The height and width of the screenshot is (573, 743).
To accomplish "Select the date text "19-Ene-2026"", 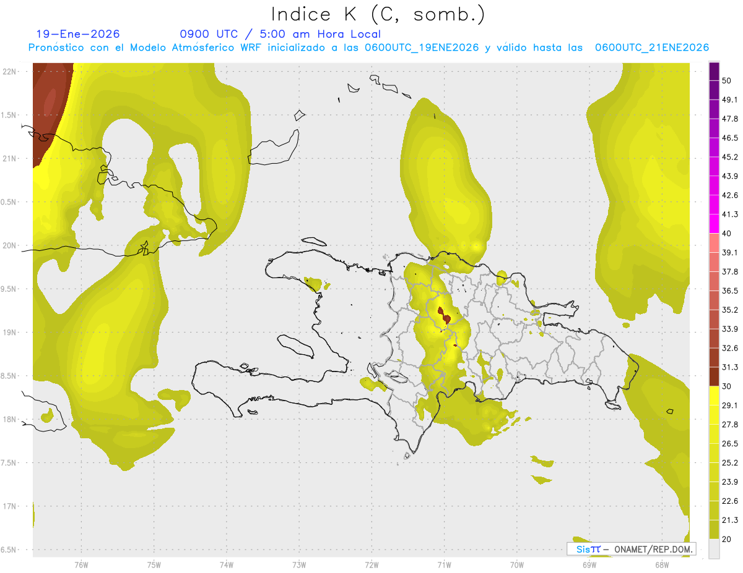I will pyautogui.click(x=78, y=34).
